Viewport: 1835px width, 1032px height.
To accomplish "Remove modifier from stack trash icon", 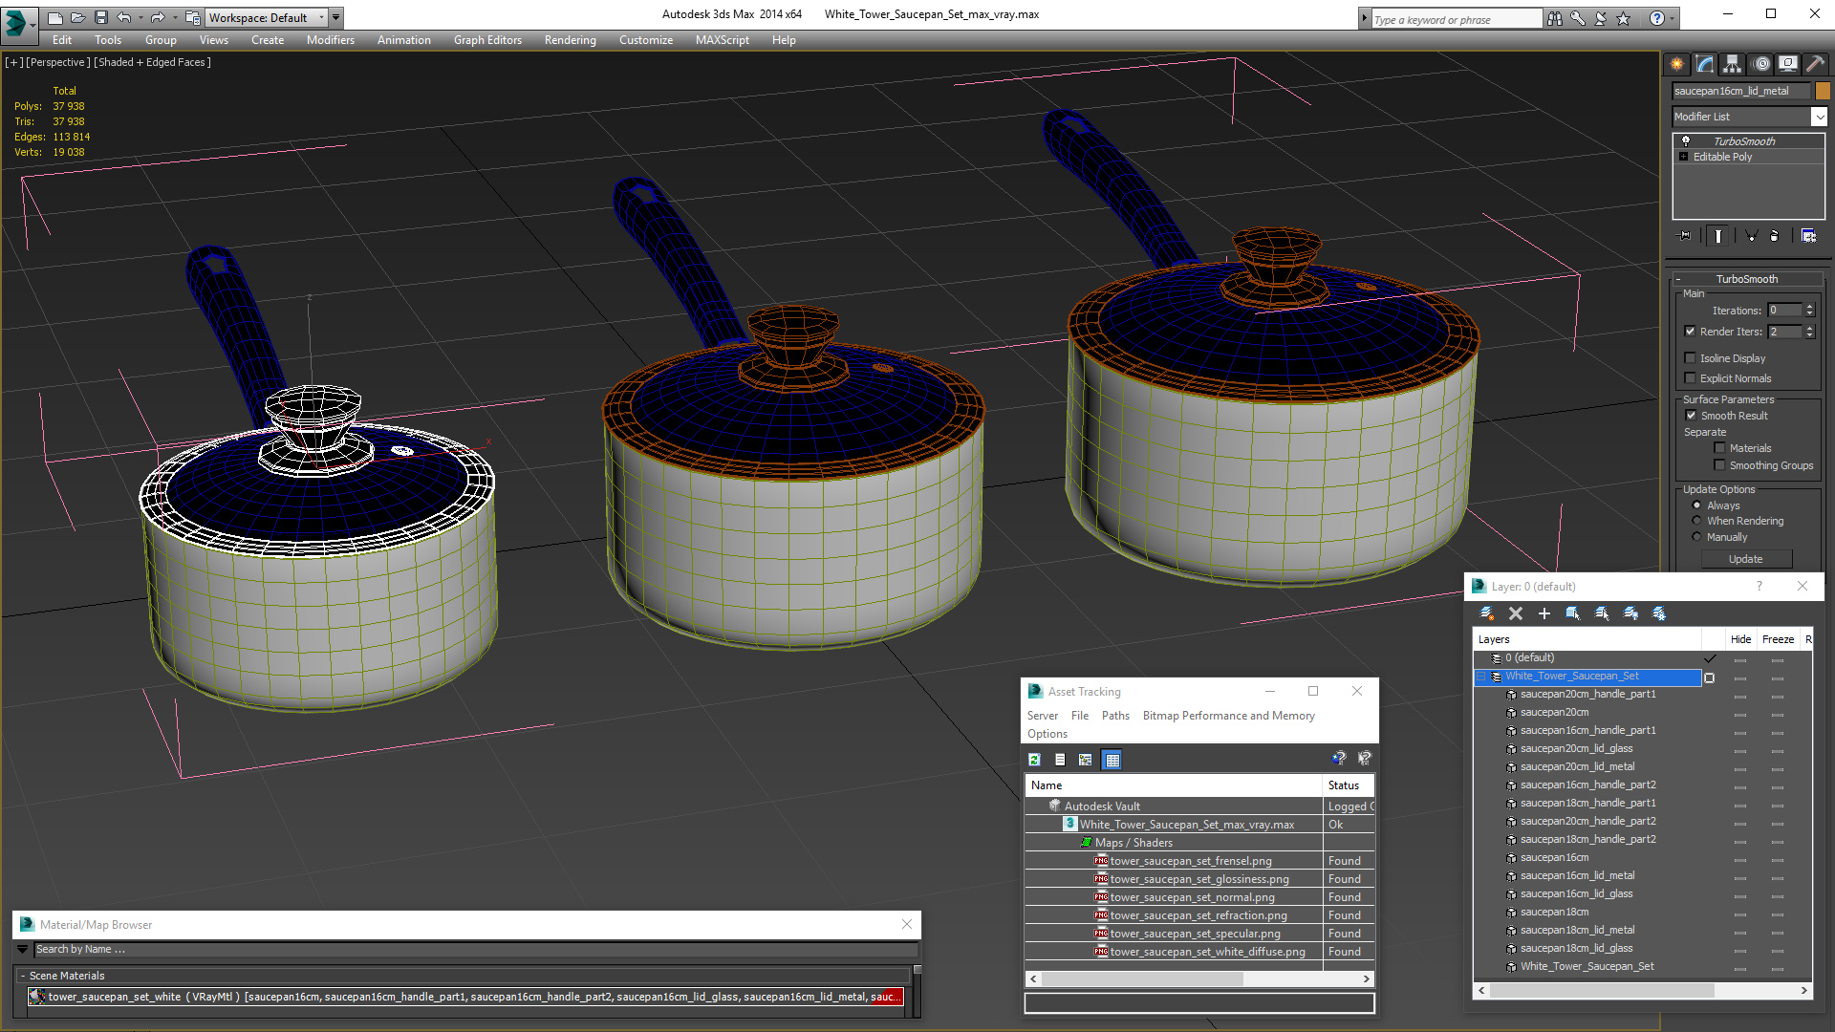I will tap(1775, 236).
